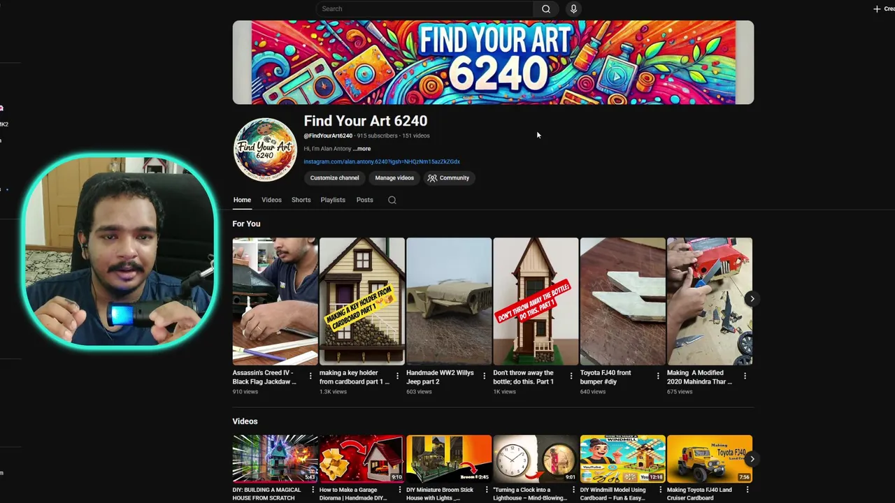Open the Community button
Viewport: 895px width, 503px height.
click(x=448, y=178)
